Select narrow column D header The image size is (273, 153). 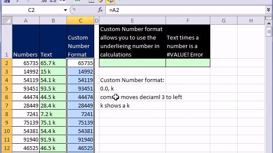point(97,21)
